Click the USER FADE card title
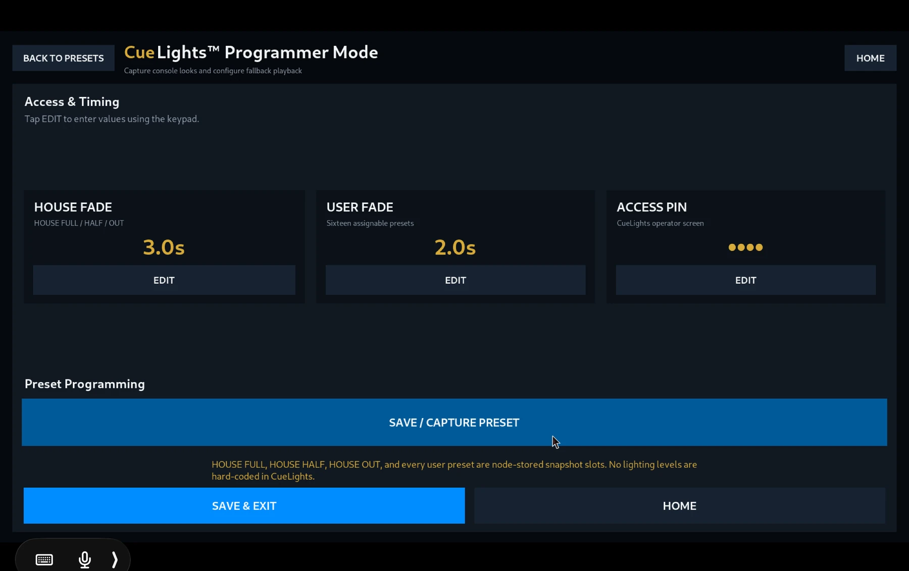The width and height of the screenshot is (909, 571). pyautogui.click(x=360, y=207)
